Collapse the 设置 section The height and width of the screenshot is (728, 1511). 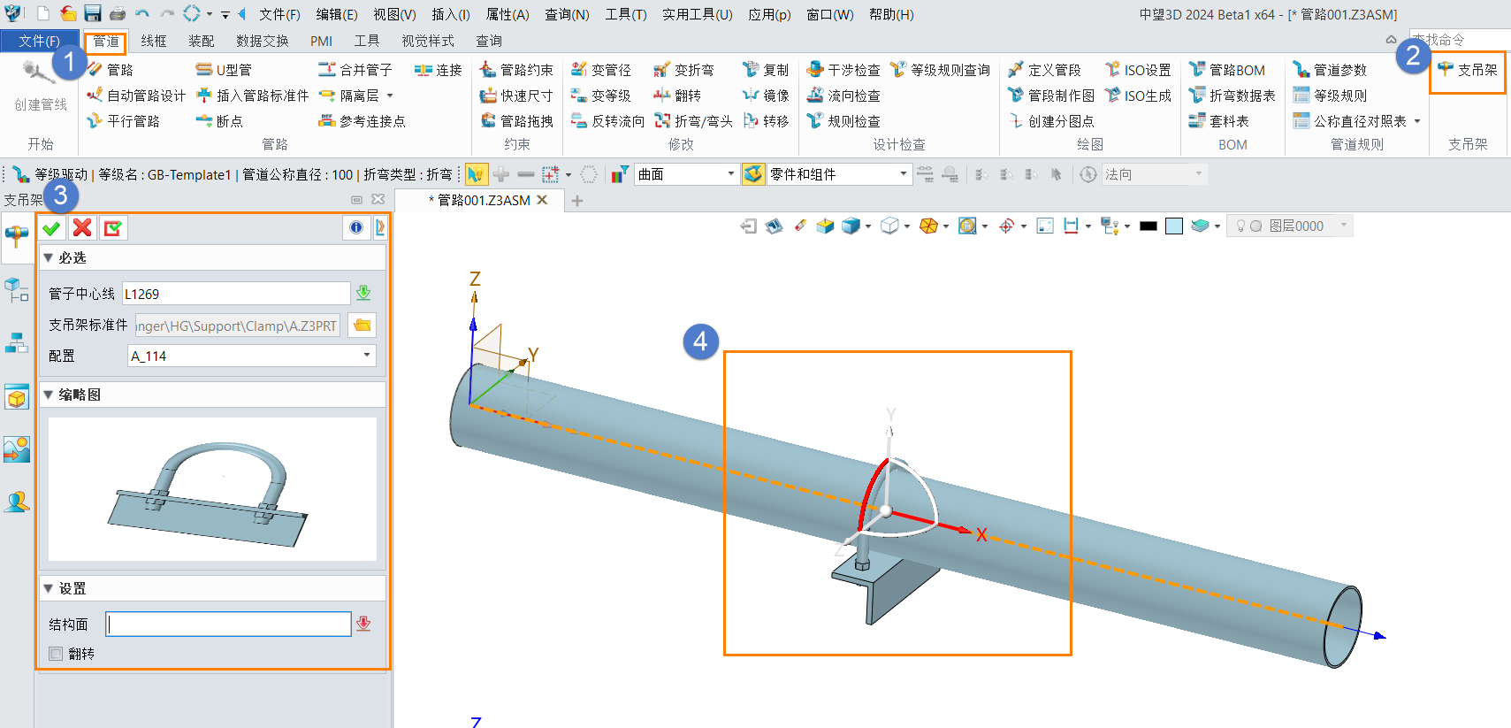pos(49,588)
